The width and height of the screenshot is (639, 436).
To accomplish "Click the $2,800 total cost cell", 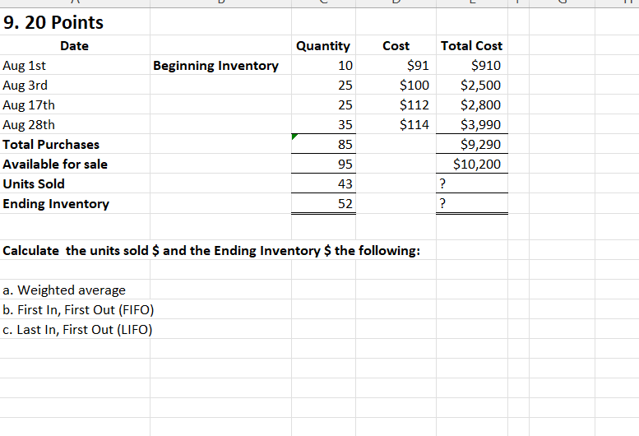I will coord(471,104).
